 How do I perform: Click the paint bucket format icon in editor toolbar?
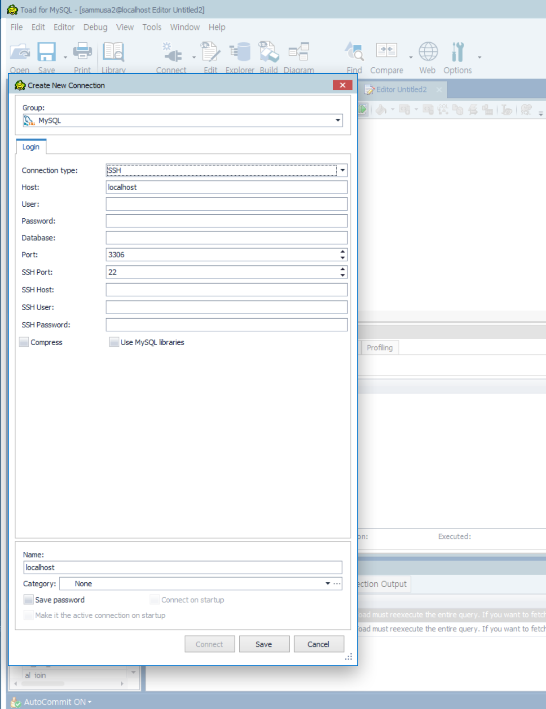click(x=381, y=110)
